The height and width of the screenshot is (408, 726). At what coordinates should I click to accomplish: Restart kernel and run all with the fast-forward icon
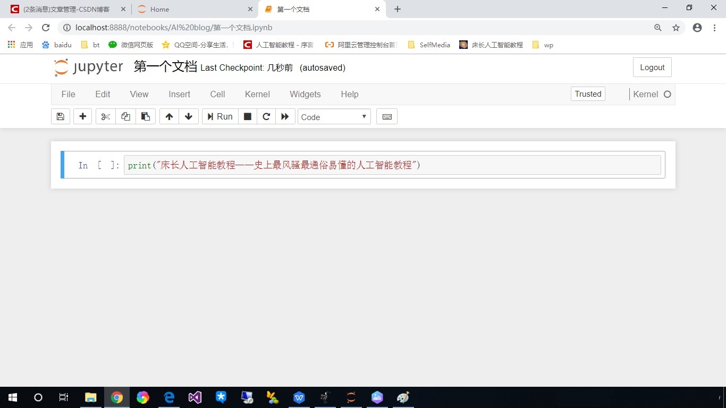285,116
